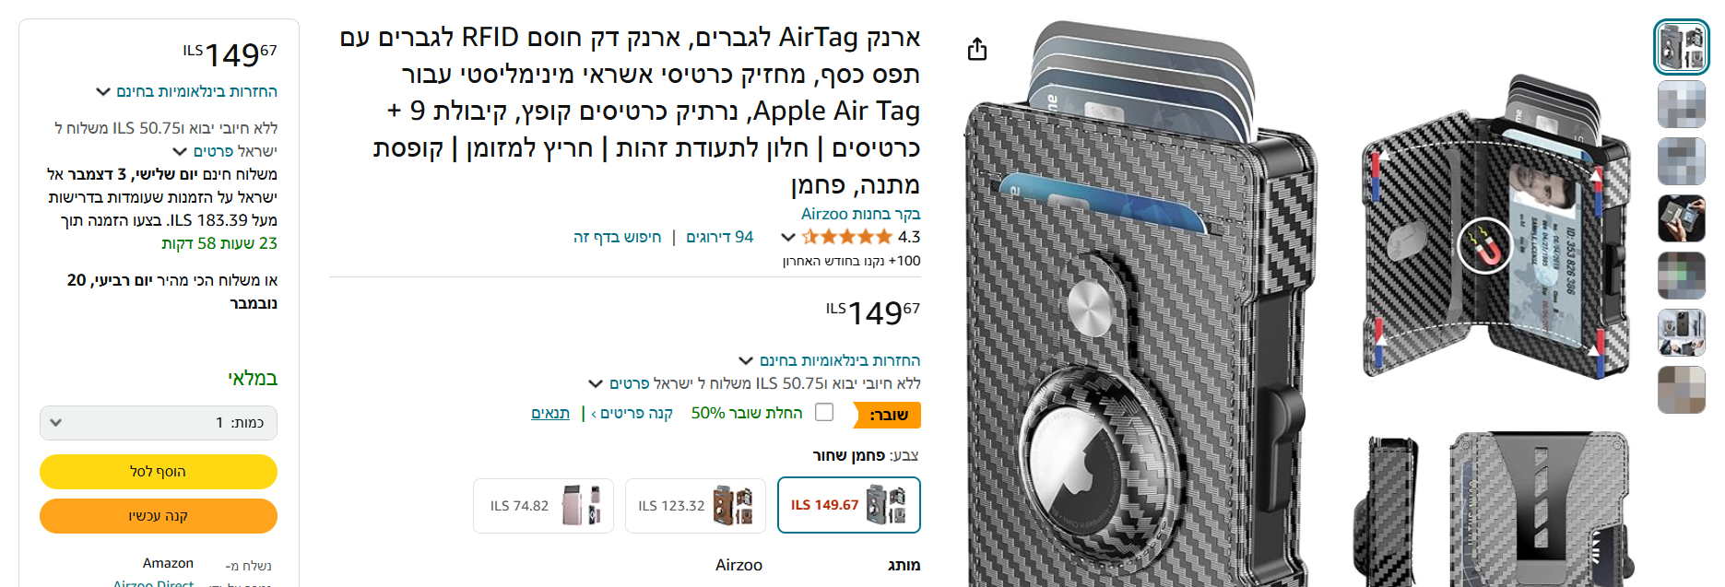
Task: Visit the Airzoo store link
Action: (x=860, y=214)
